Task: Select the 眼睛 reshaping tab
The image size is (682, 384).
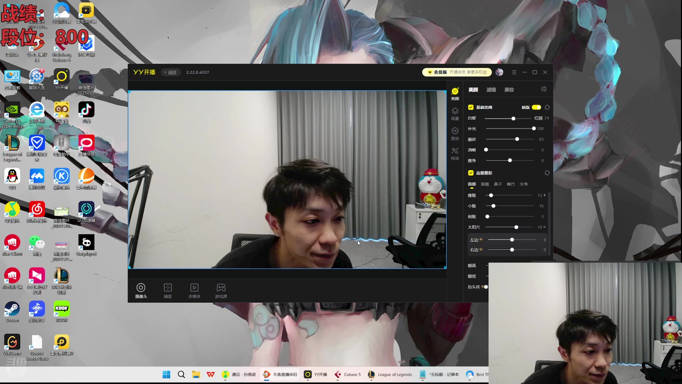Action: (485, 184)
